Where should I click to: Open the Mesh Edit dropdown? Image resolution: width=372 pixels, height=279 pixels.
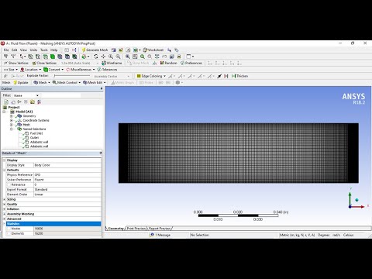click(95, 82)
